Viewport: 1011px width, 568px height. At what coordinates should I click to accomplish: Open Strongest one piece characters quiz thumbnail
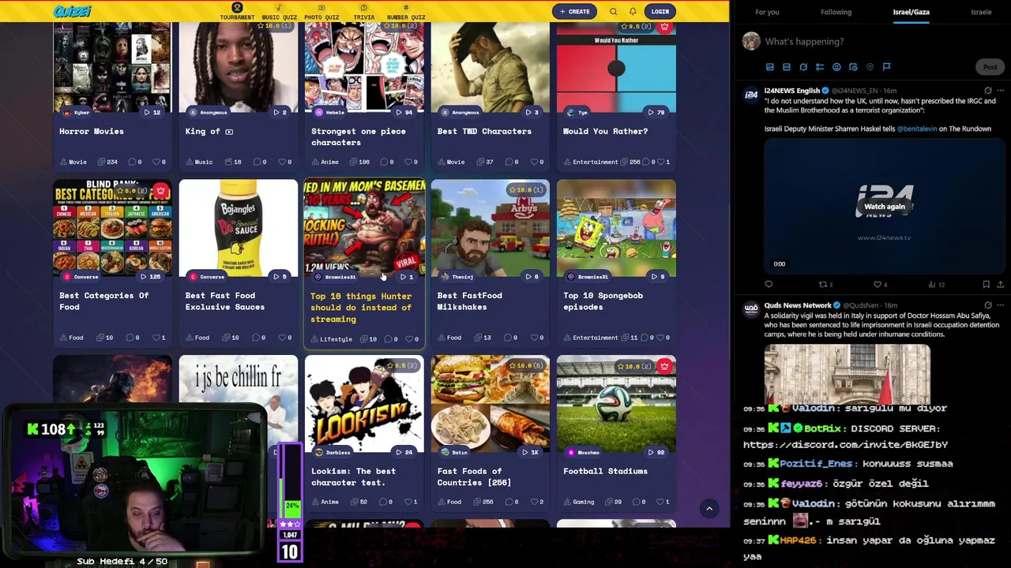point(364,67)
